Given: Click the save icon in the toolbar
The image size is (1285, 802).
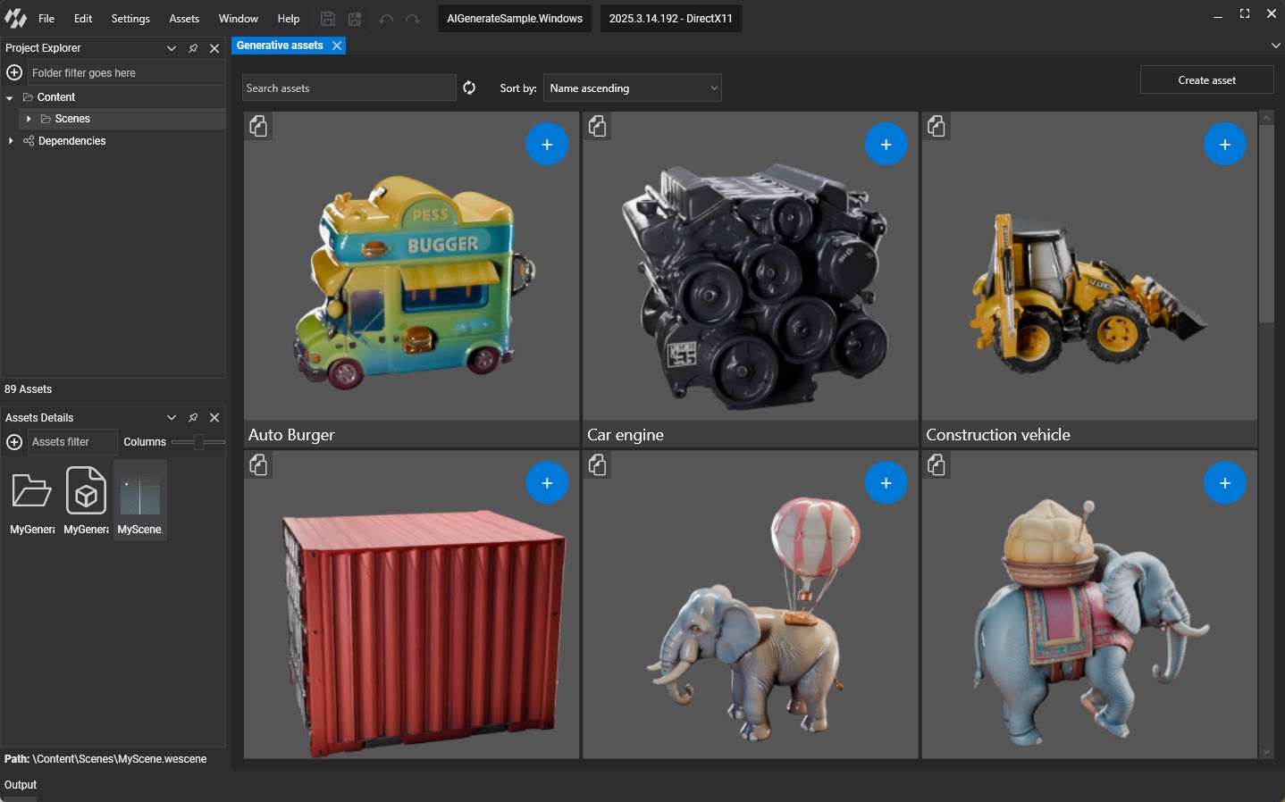Looking at the screenshot, I should 328,19.
